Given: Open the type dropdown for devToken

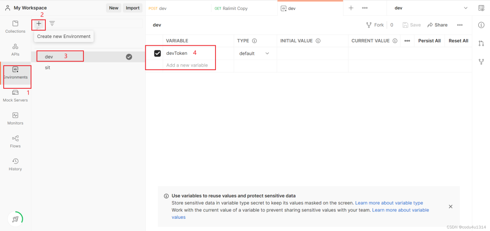Looking at the screenshot, I should 255,53.
